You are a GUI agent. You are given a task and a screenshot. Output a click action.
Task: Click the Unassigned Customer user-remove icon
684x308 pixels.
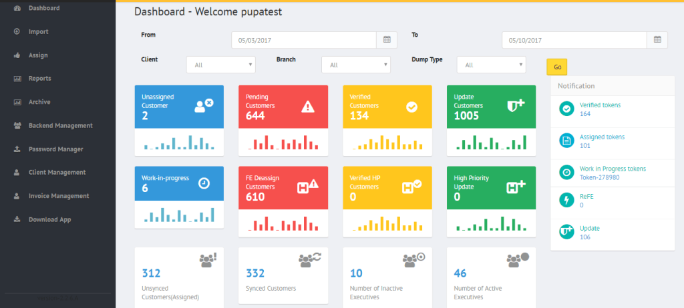click(x=204, y=105)
